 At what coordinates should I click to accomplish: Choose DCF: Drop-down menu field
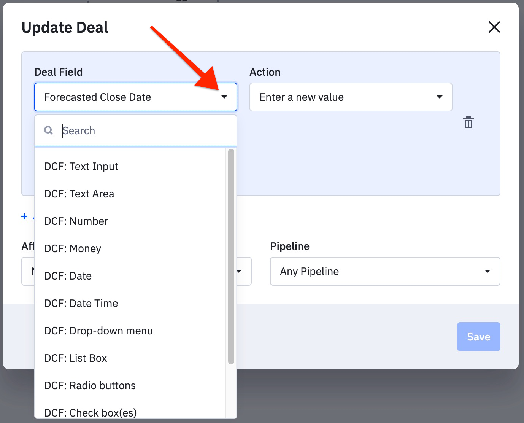pyautogui.click(x=98, y=331)
